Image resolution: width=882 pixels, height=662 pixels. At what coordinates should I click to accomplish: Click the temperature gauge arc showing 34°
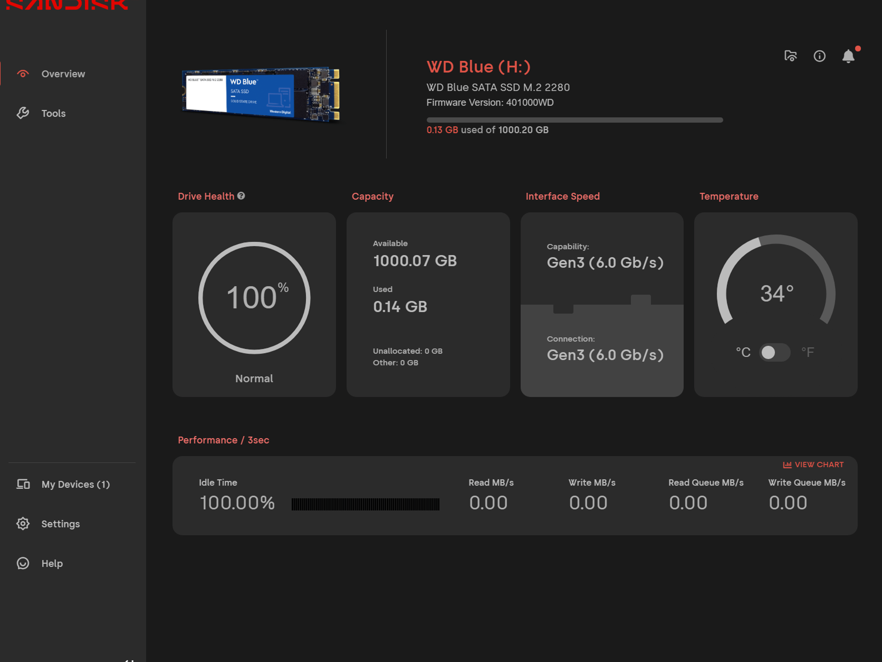click(x=776, y=279)
